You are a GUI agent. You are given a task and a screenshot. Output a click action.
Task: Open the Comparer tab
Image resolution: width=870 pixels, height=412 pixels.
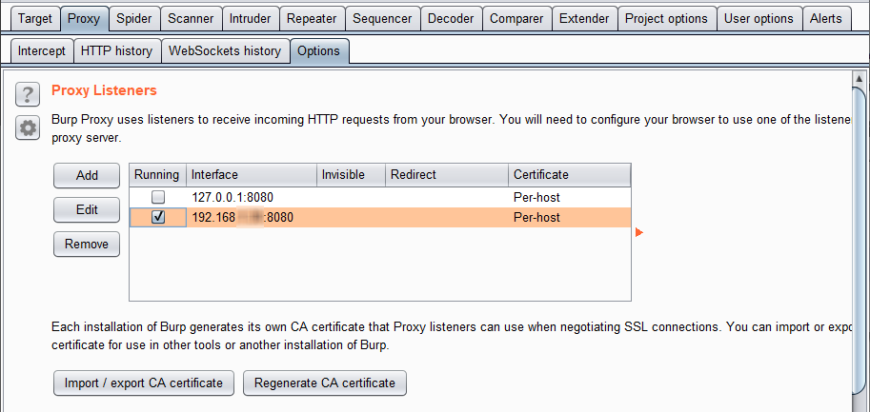[517, 18]
